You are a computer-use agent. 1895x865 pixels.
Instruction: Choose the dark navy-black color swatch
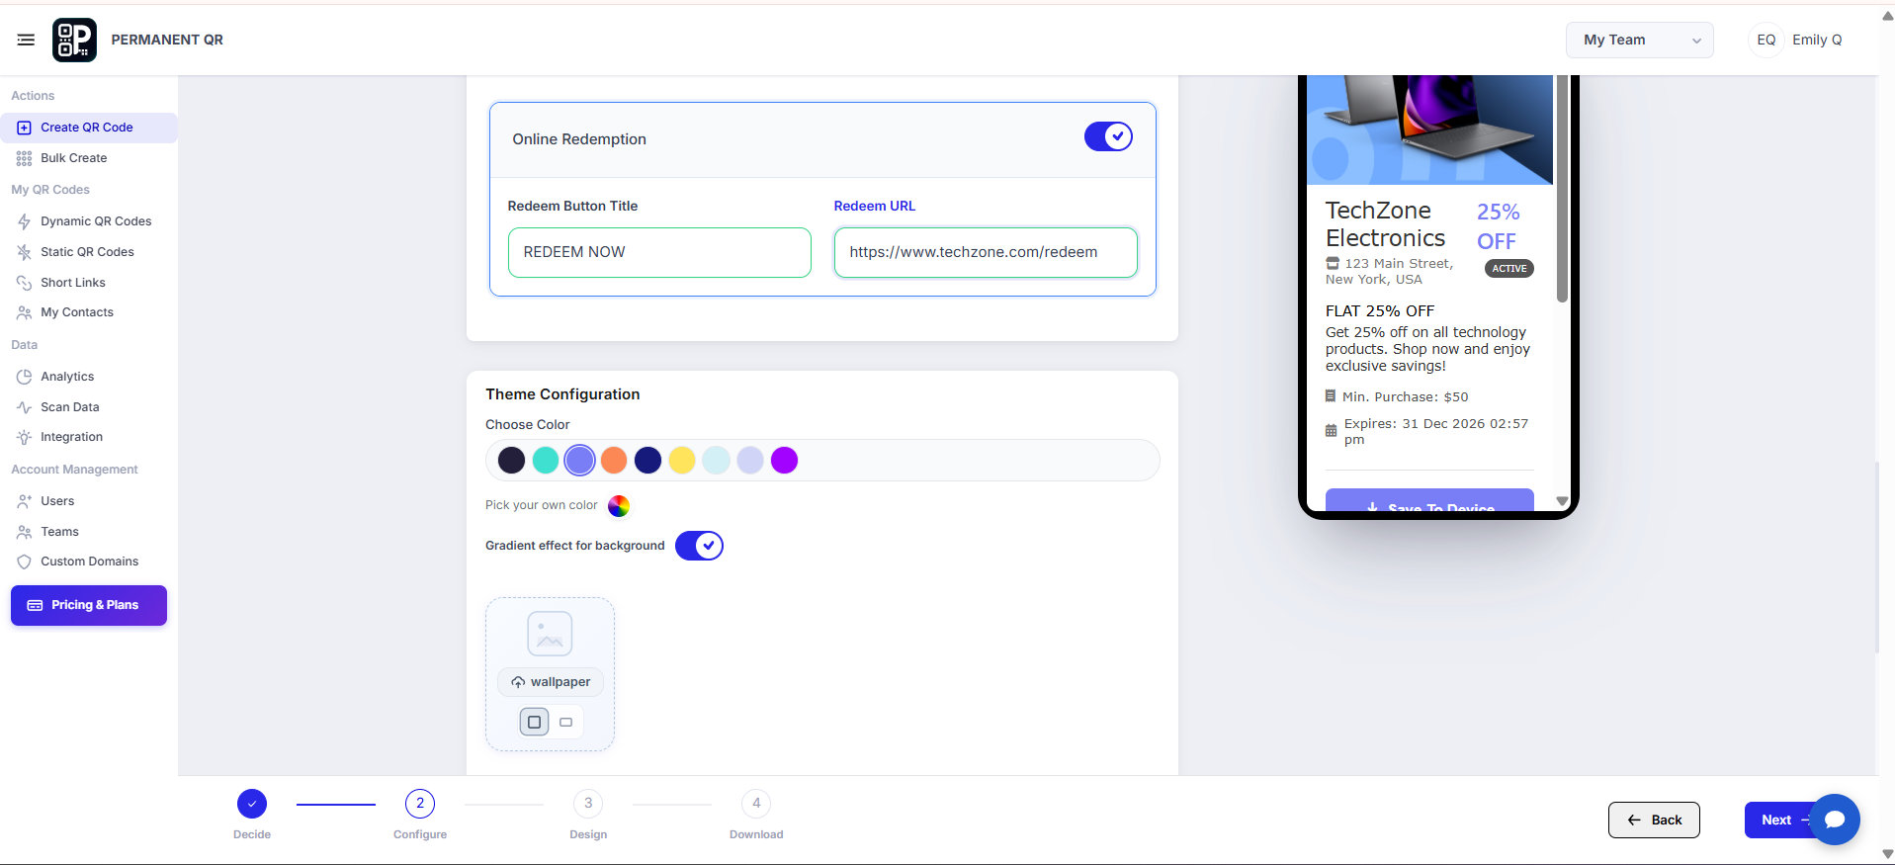pyautogui.click(x=511, y=460)
